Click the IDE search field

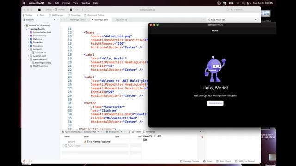pos(242,10)
